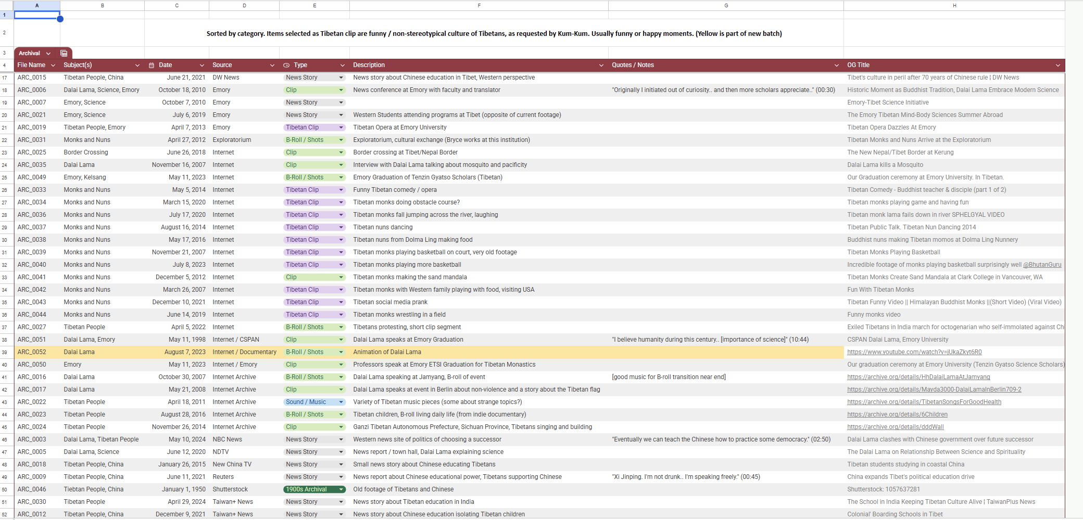Image resolution: width=1083 pixels, height=520 pixels.
Task: Open Type dropdown for ARC_0031 B-Roll / Shots
Action: tap(341, 140)
